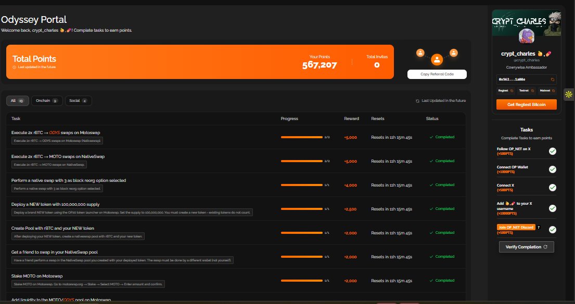Click the green check for Follow OP_NET on X
The width and height of the screenshot is (575, 304).
[552, 151]
